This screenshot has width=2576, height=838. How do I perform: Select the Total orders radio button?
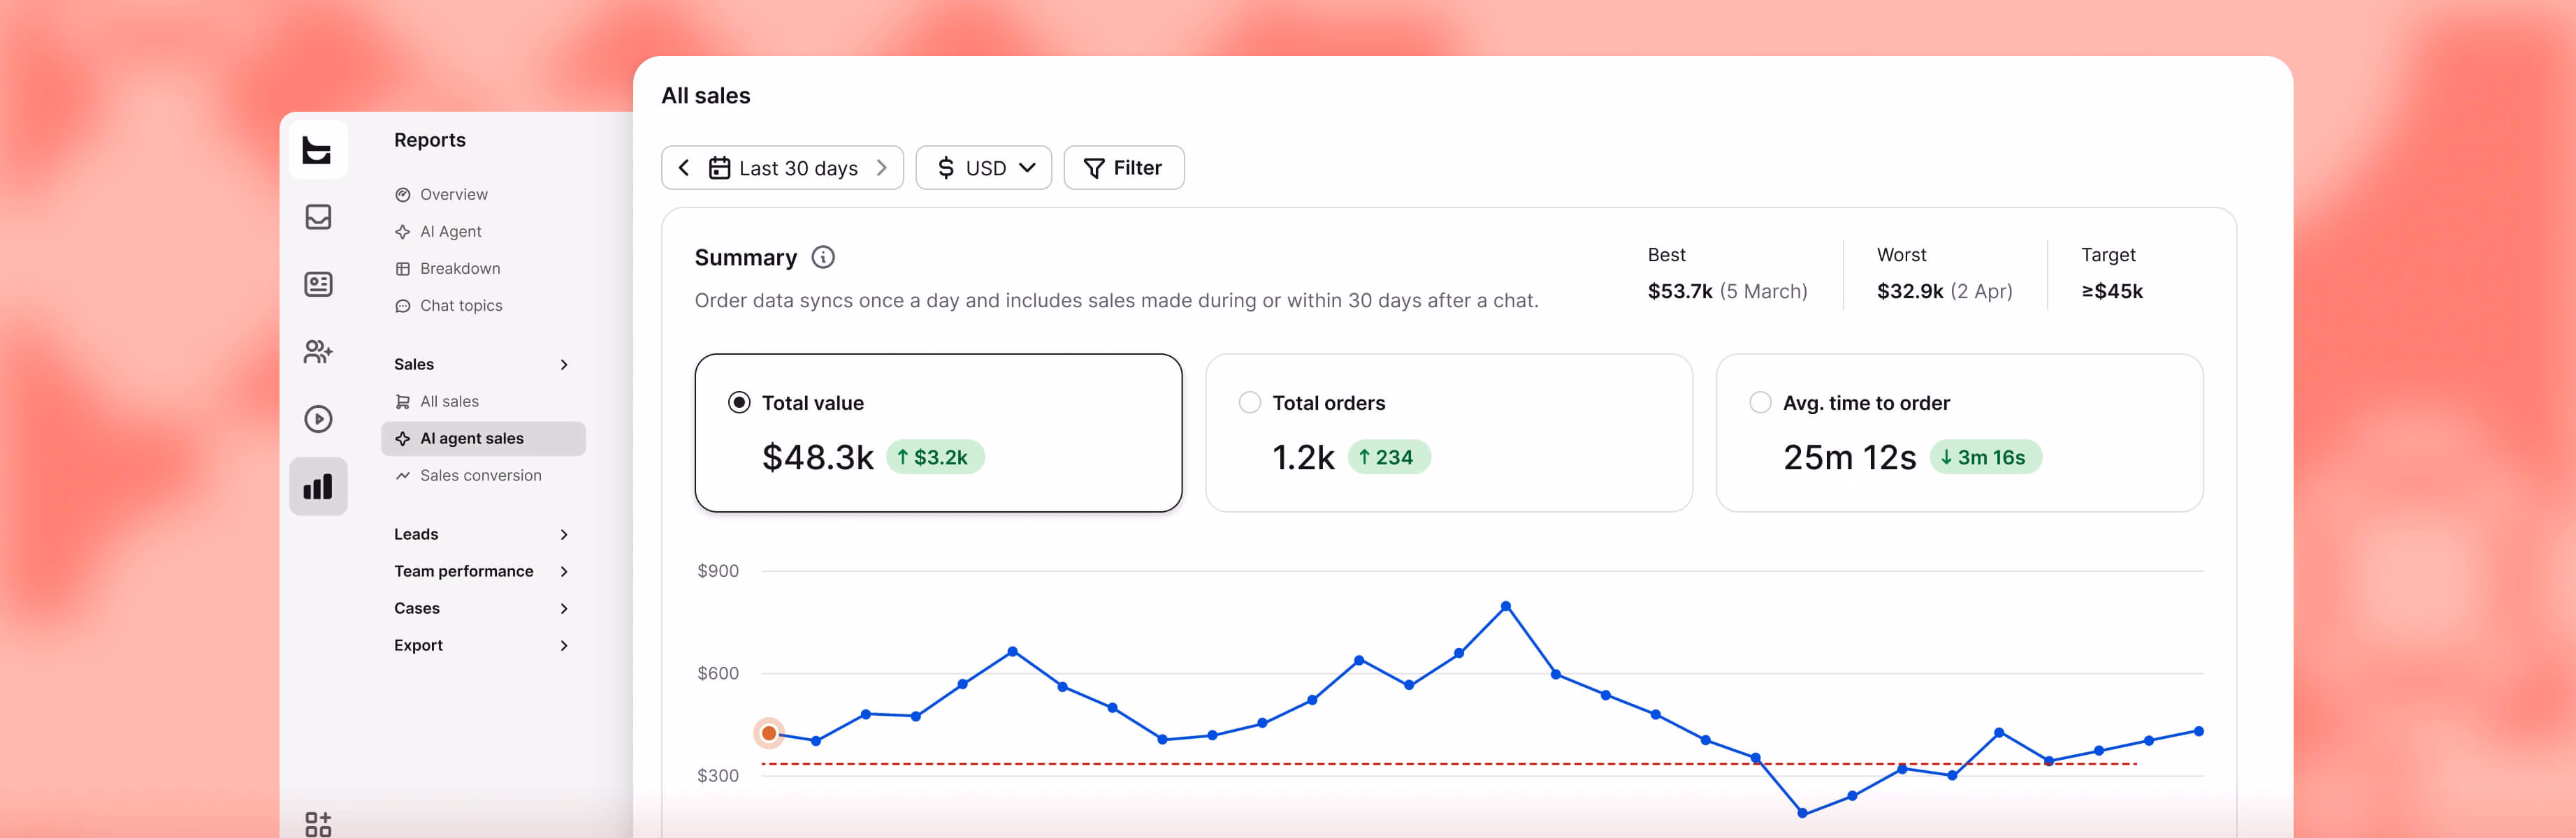pos(1249,402)
